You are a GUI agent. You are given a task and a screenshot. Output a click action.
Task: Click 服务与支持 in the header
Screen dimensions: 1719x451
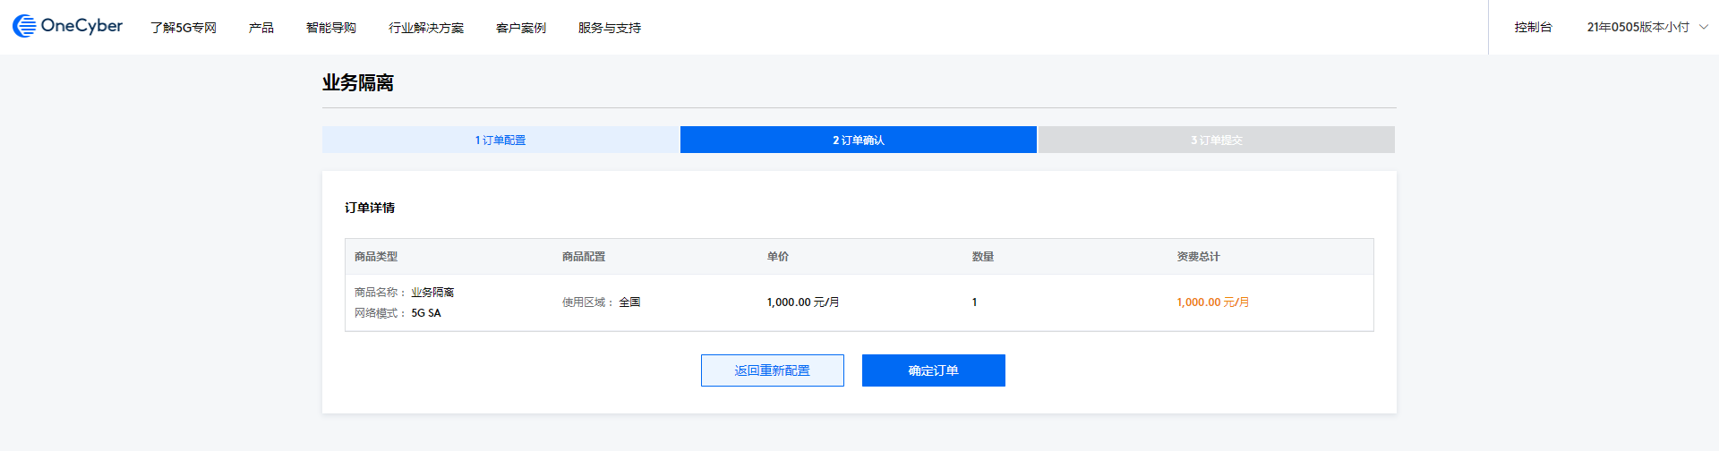(x=610, y=28)
